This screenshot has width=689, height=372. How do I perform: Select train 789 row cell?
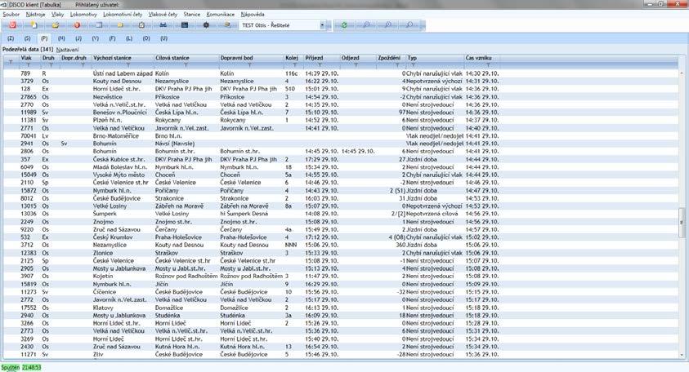click(x=26, y=73)
